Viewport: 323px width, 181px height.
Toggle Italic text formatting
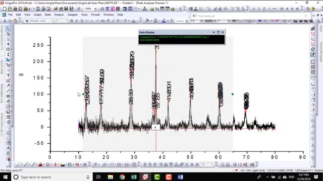click(x=77, y=21)
